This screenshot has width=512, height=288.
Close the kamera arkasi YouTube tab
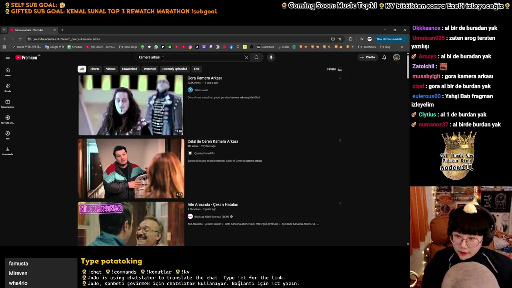pyautogui.click(x=54, y=30)
